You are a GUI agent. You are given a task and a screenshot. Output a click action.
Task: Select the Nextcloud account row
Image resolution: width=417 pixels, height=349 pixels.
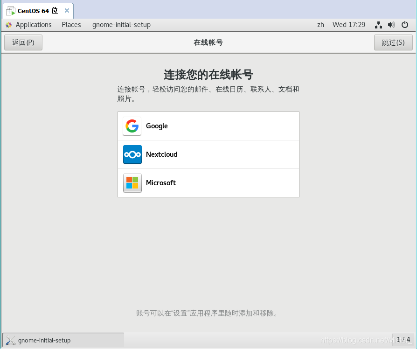[208, 154]
